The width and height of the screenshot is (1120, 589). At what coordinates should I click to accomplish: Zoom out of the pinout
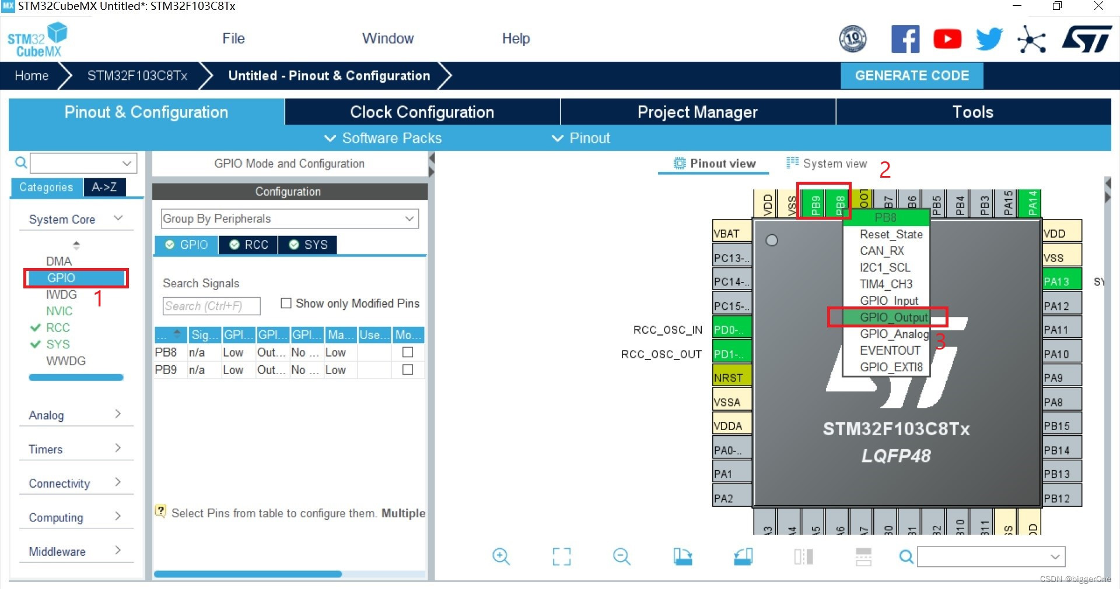coord(622,556)
